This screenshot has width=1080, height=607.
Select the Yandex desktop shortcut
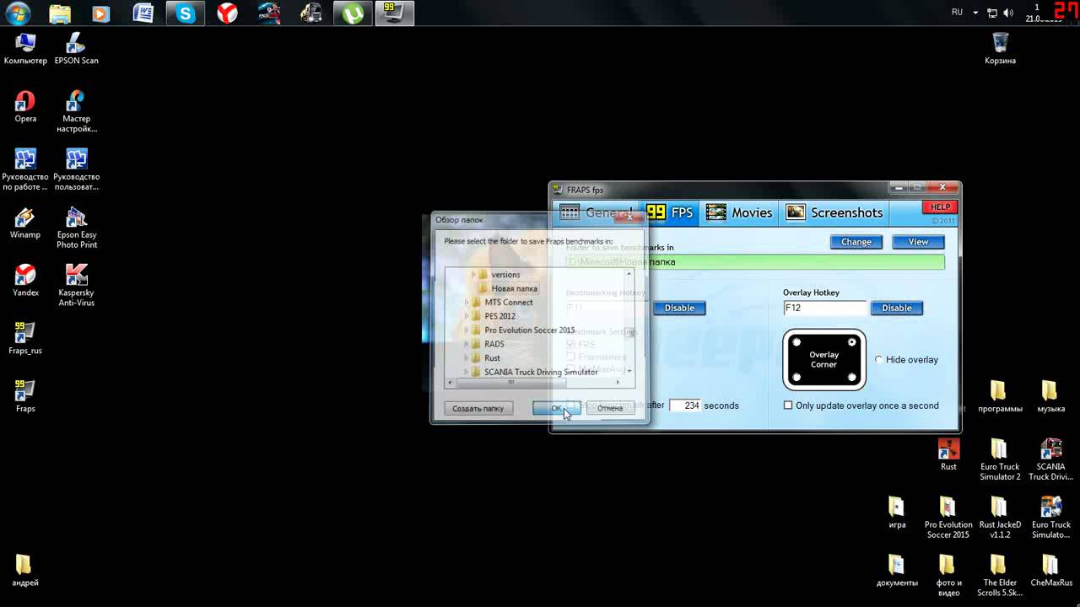(x=25, y=281)
